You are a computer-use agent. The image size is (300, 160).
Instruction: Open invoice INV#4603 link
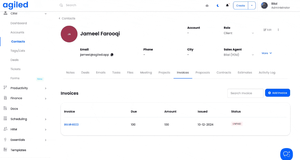click(x=71, y=124)
